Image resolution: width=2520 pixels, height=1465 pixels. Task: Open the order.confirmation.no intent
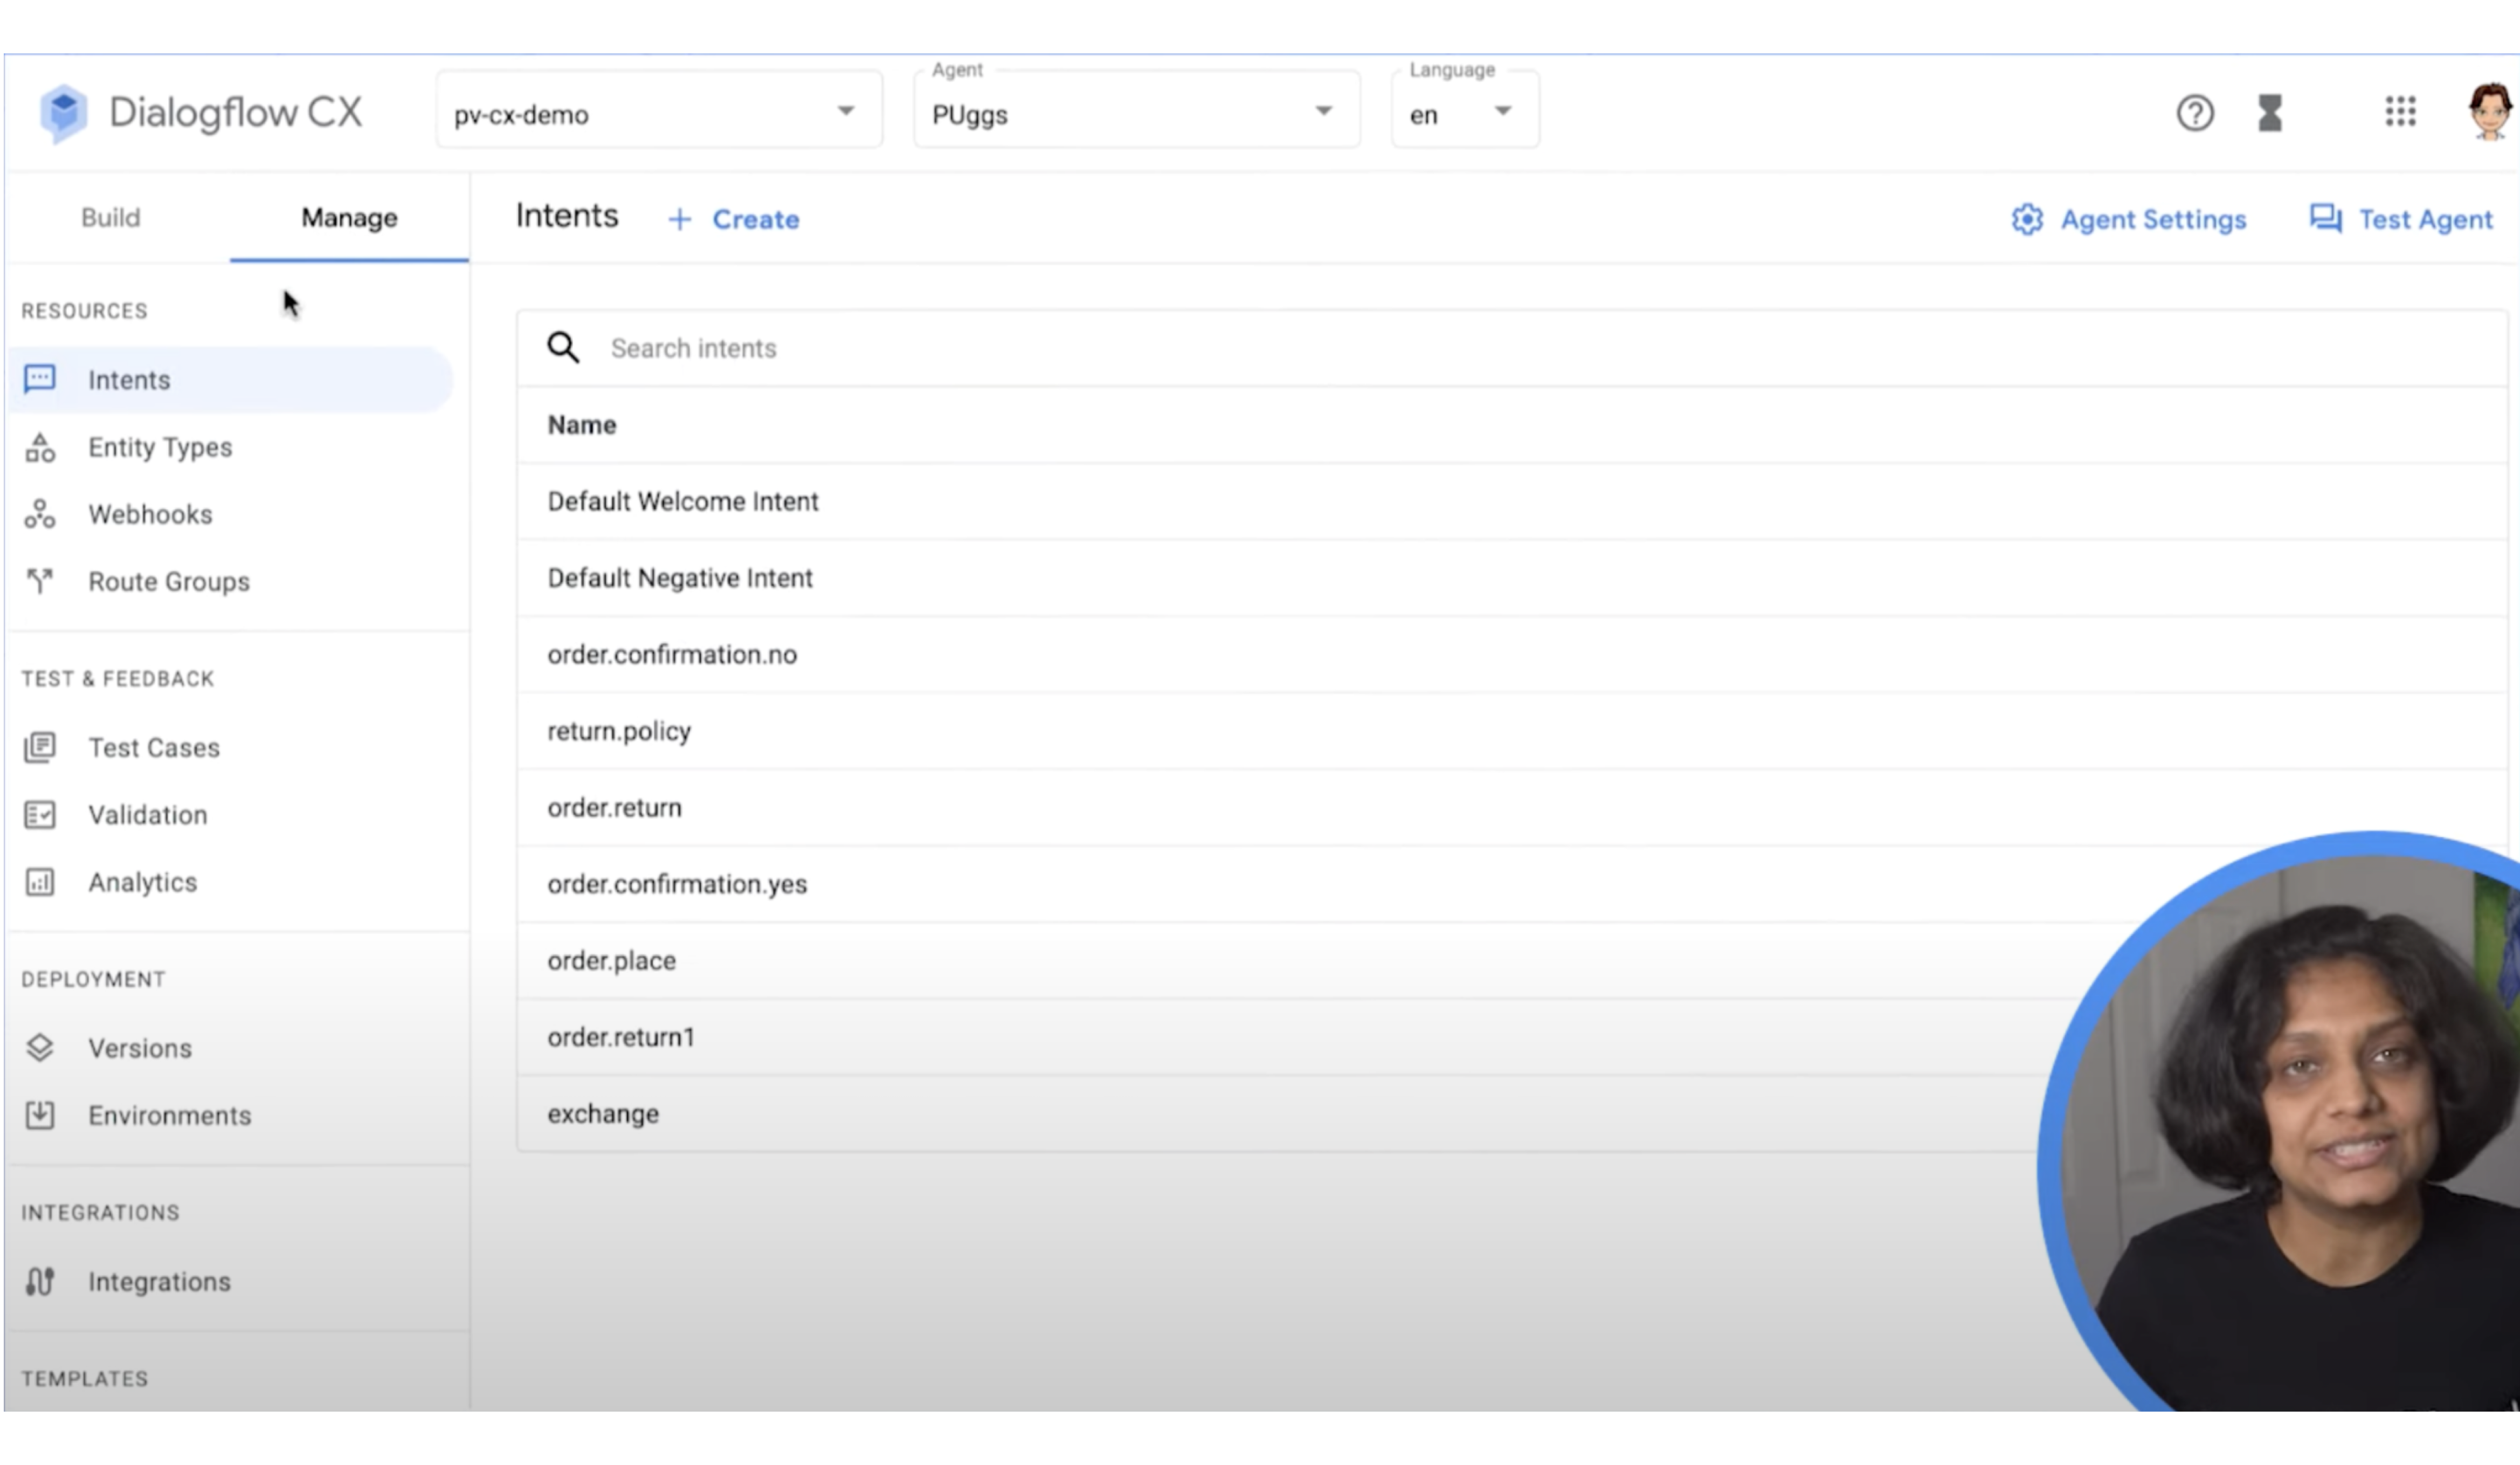point(1512,654)
